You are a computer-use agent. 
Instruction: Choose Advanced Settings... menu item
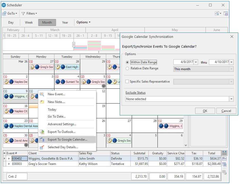(x=62, y=124)
